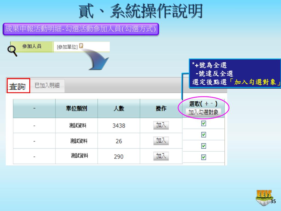The height and width of the screenshot is (211, 281).
Task: Uncheck the third checkbox below 加入勾選對象
Action: [x=204, y=146]
